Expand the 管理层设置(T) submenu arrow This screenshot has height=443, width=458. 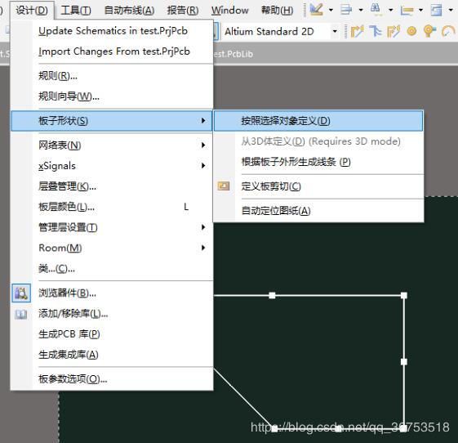coord(203,227)
